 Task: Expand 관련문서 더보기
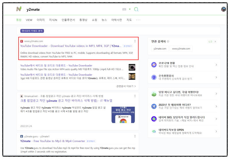click(x=126, y=86)
